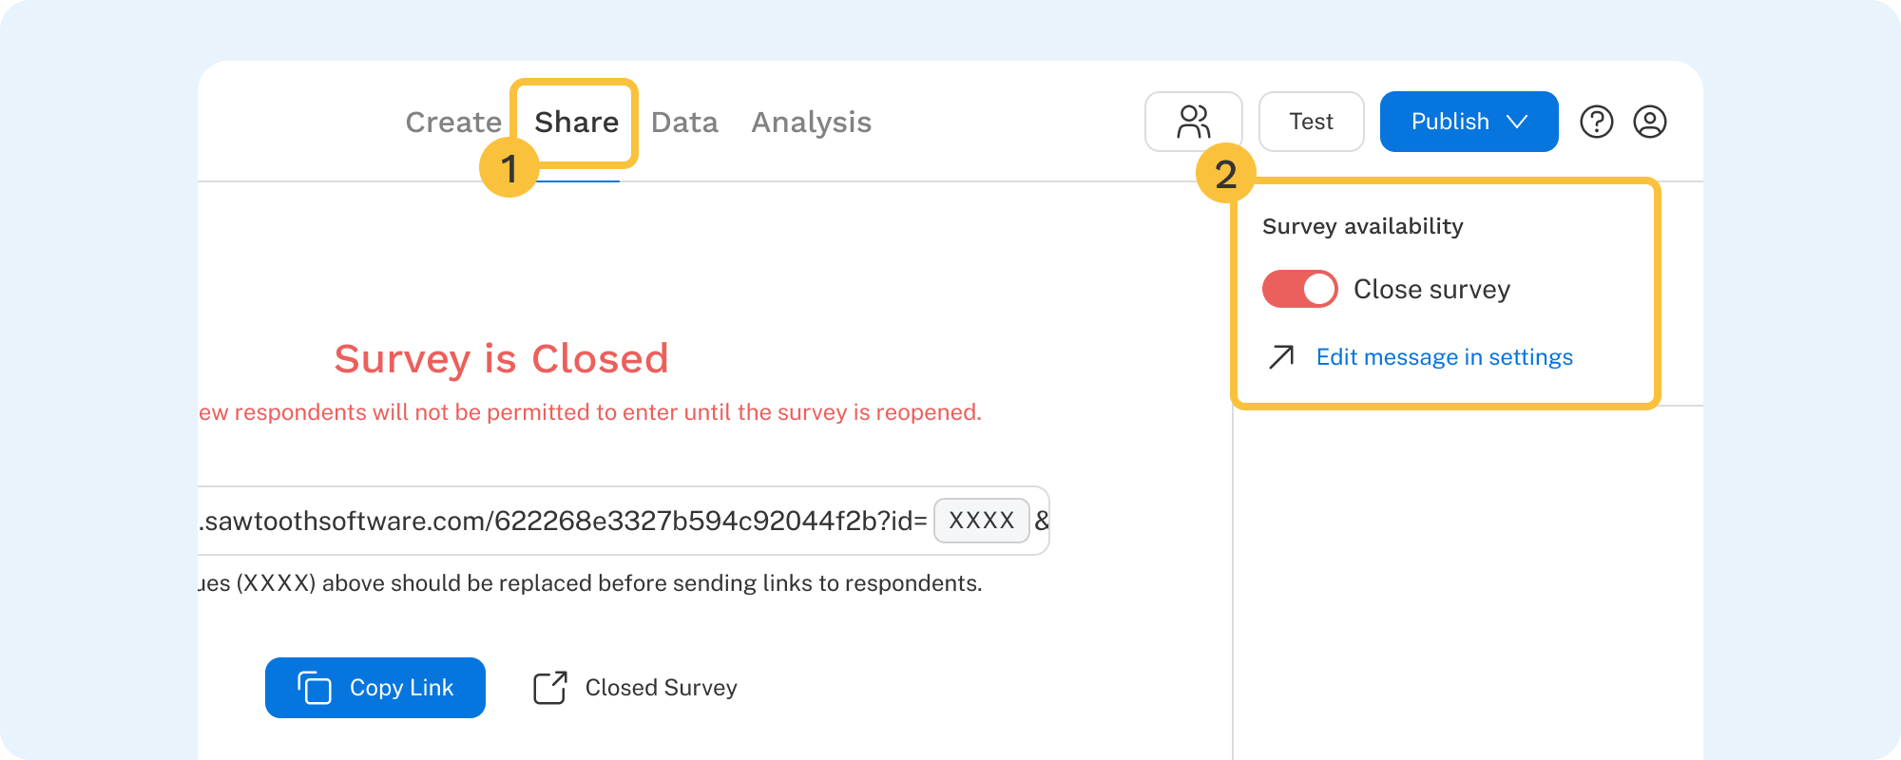Open the Closed Survey link
The width and height of the screenshot is (1901, 760).
[x=661, y=688]
